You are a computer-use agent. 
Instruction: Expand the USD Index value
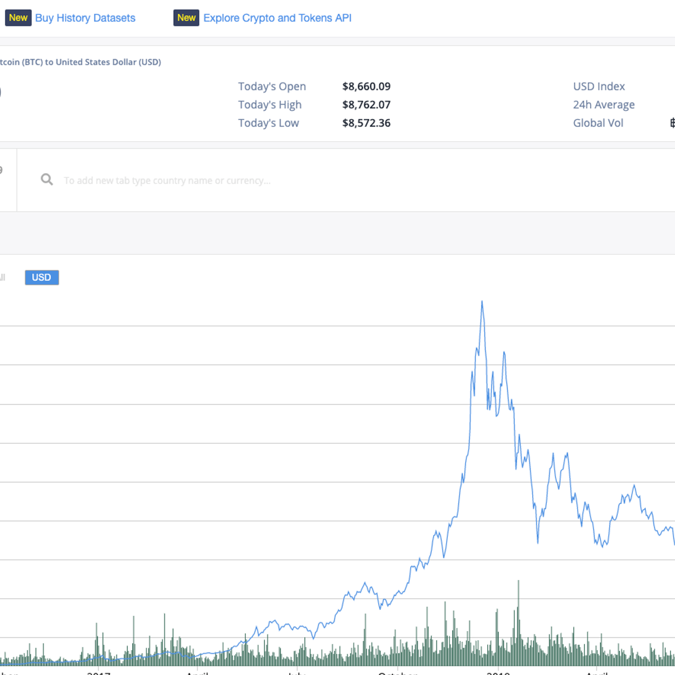click(598, 86)
